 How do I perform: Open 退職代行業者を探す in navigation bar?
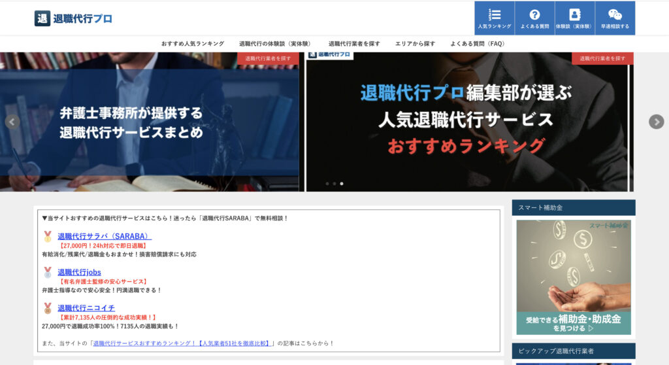[x=354, y=44]
